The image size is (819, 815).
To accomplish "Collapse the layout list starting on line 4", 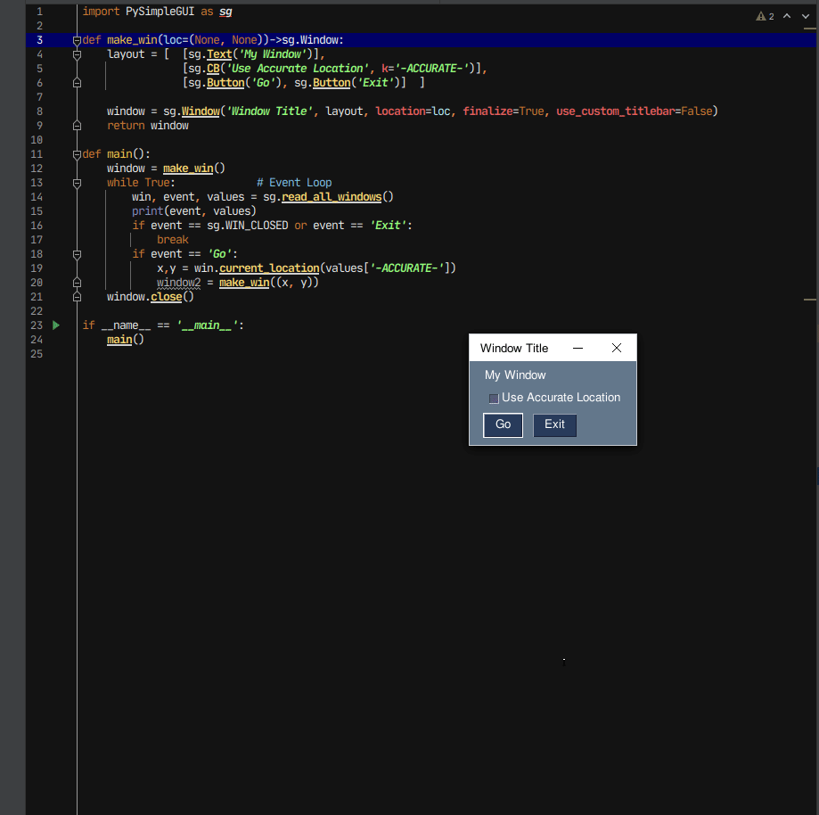I will (76, 54).
